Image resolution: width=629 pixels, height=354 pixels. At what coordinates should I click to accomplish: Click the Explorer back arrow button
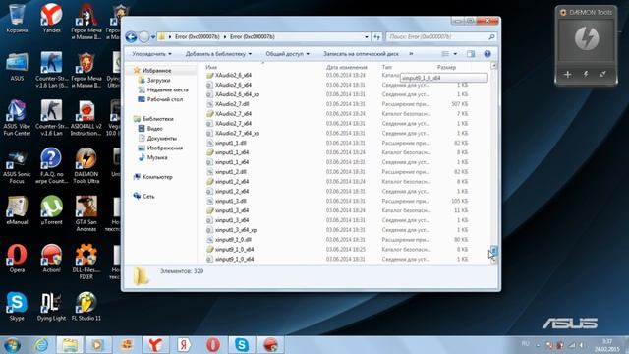click(x=131, y=37)
